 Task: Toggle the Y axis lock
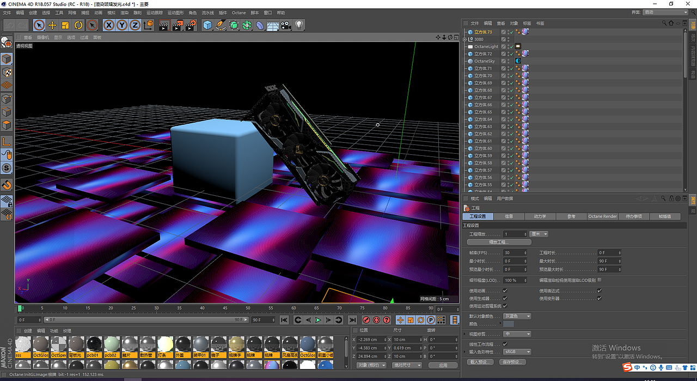pos(122,25)
